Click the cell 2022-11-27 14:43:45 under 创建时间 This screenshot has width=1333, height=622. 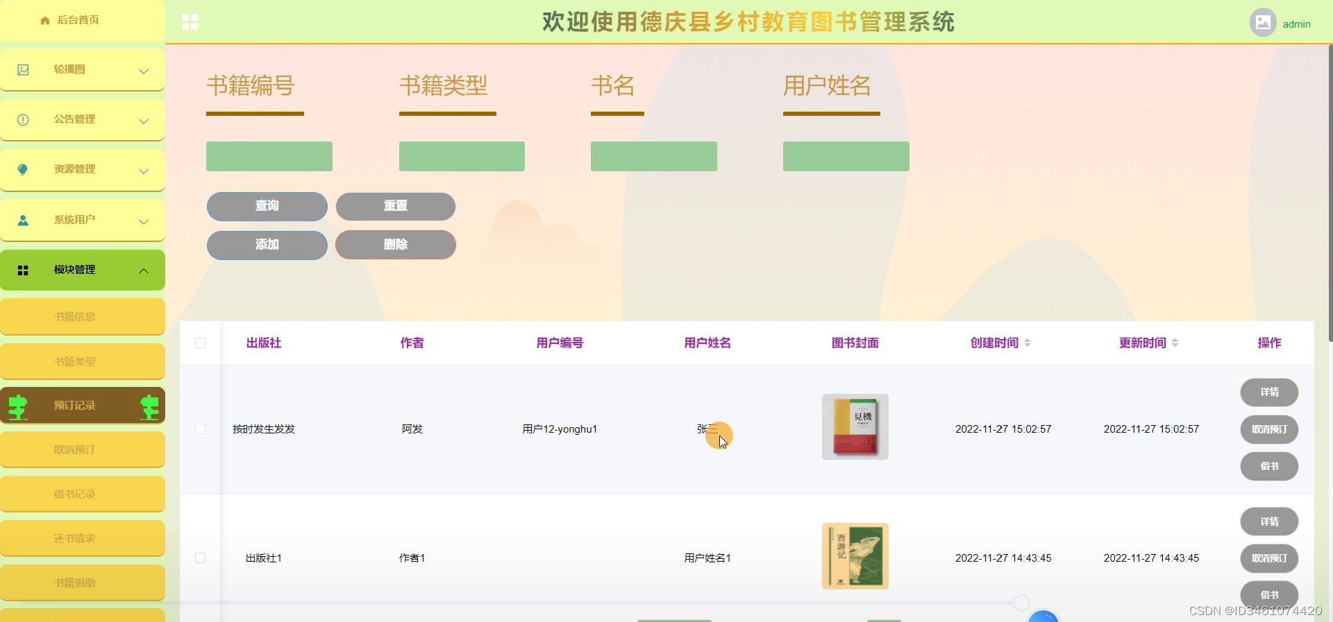tap(1003, 558)
